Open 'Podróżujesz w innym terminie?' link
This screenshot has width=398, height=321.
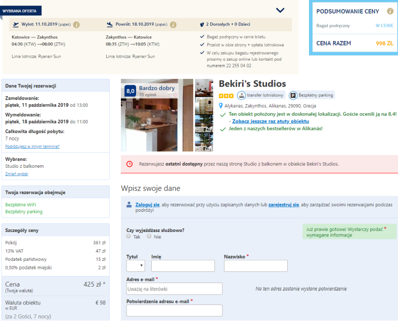coord(32,147)
